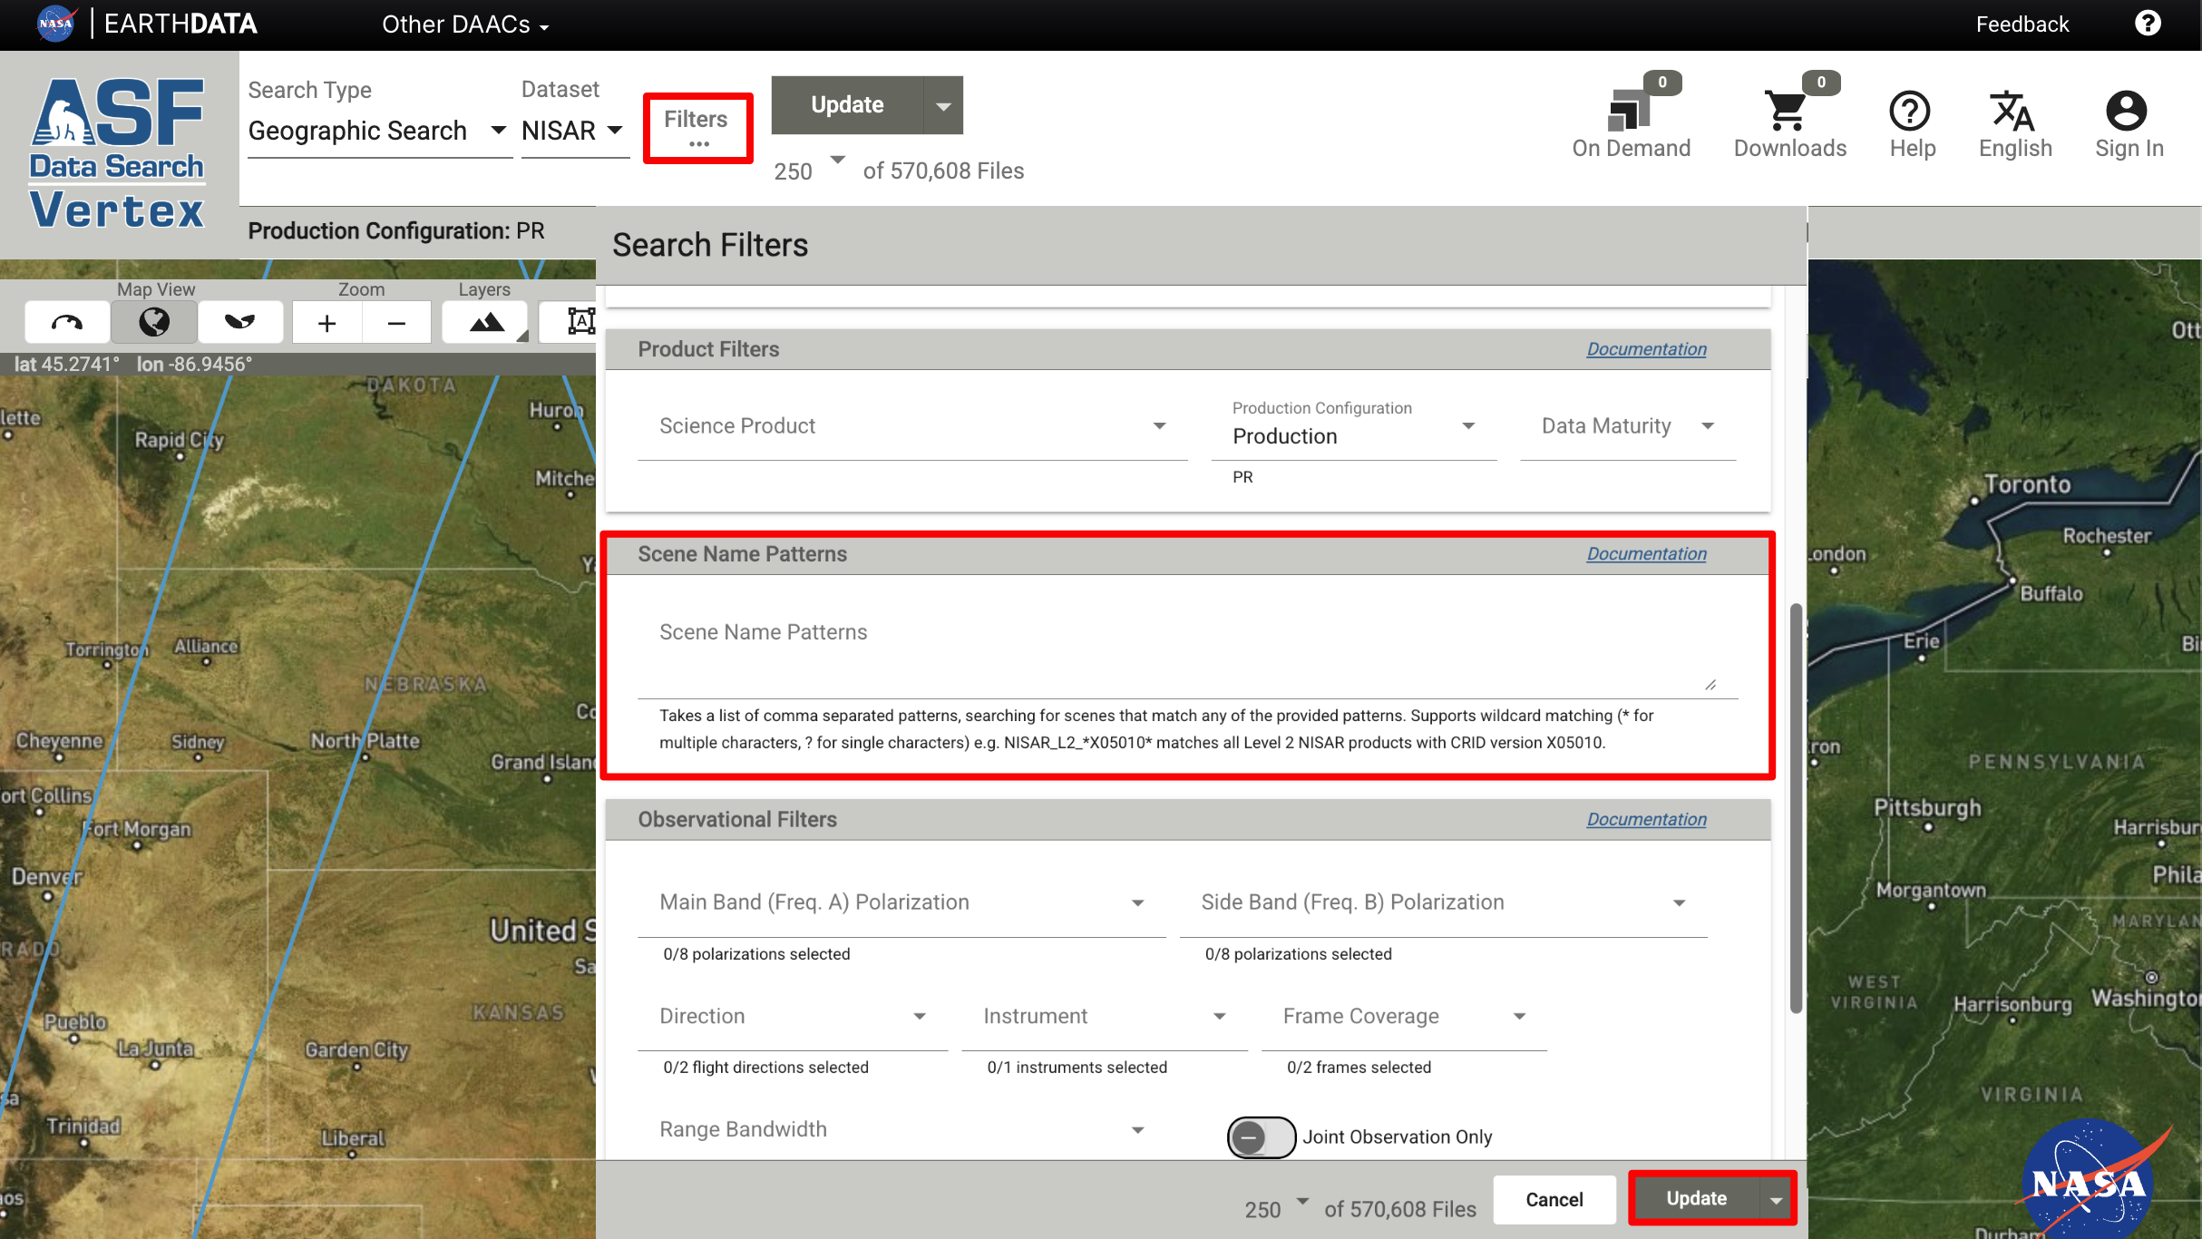Click the EARTHDATA title text
The height and width of the screenshot is (1239, 2202).
pos(180,24)
